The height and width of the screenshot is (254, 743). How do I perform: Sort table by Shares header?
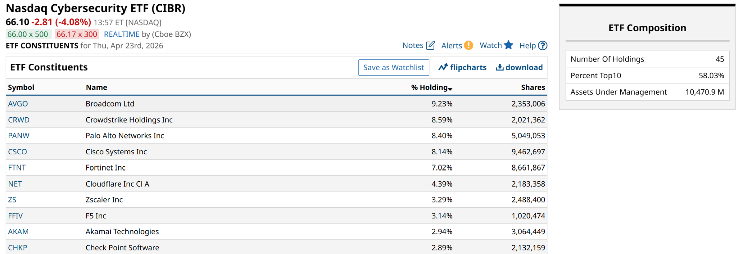pos(533,87)
